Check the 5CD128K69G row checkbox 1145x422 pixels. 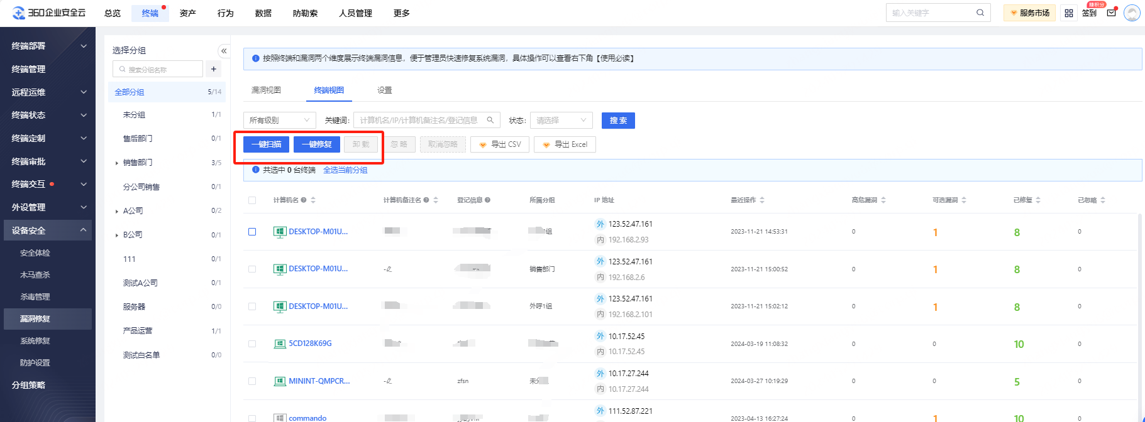(x=252, y=344)
